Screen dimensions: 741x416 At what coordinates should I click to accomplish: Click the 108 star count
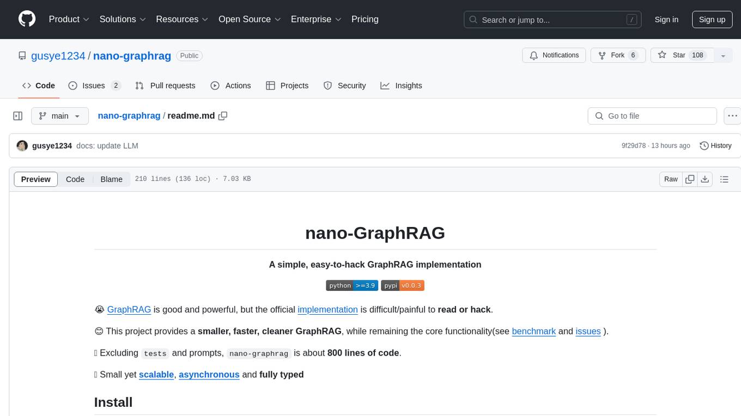697,56
